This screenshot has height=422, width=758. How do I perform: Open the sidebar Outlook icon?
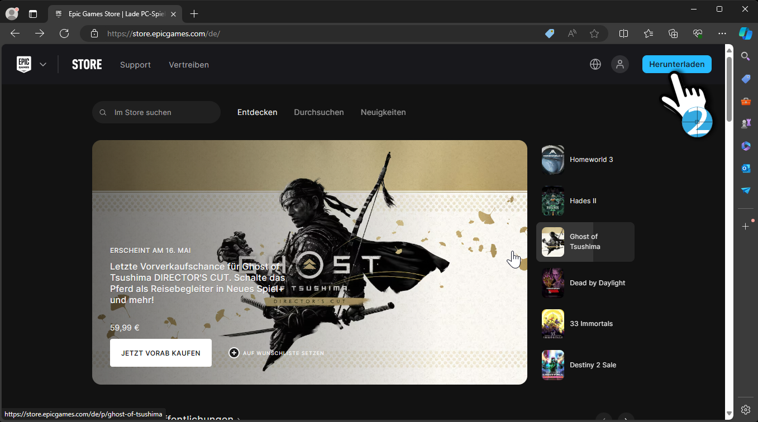(x=746, y=168)
